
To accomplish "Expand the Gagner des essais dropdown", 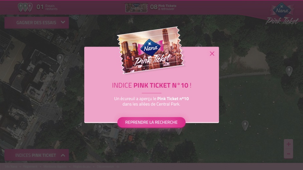I will (x=37, y=23).
